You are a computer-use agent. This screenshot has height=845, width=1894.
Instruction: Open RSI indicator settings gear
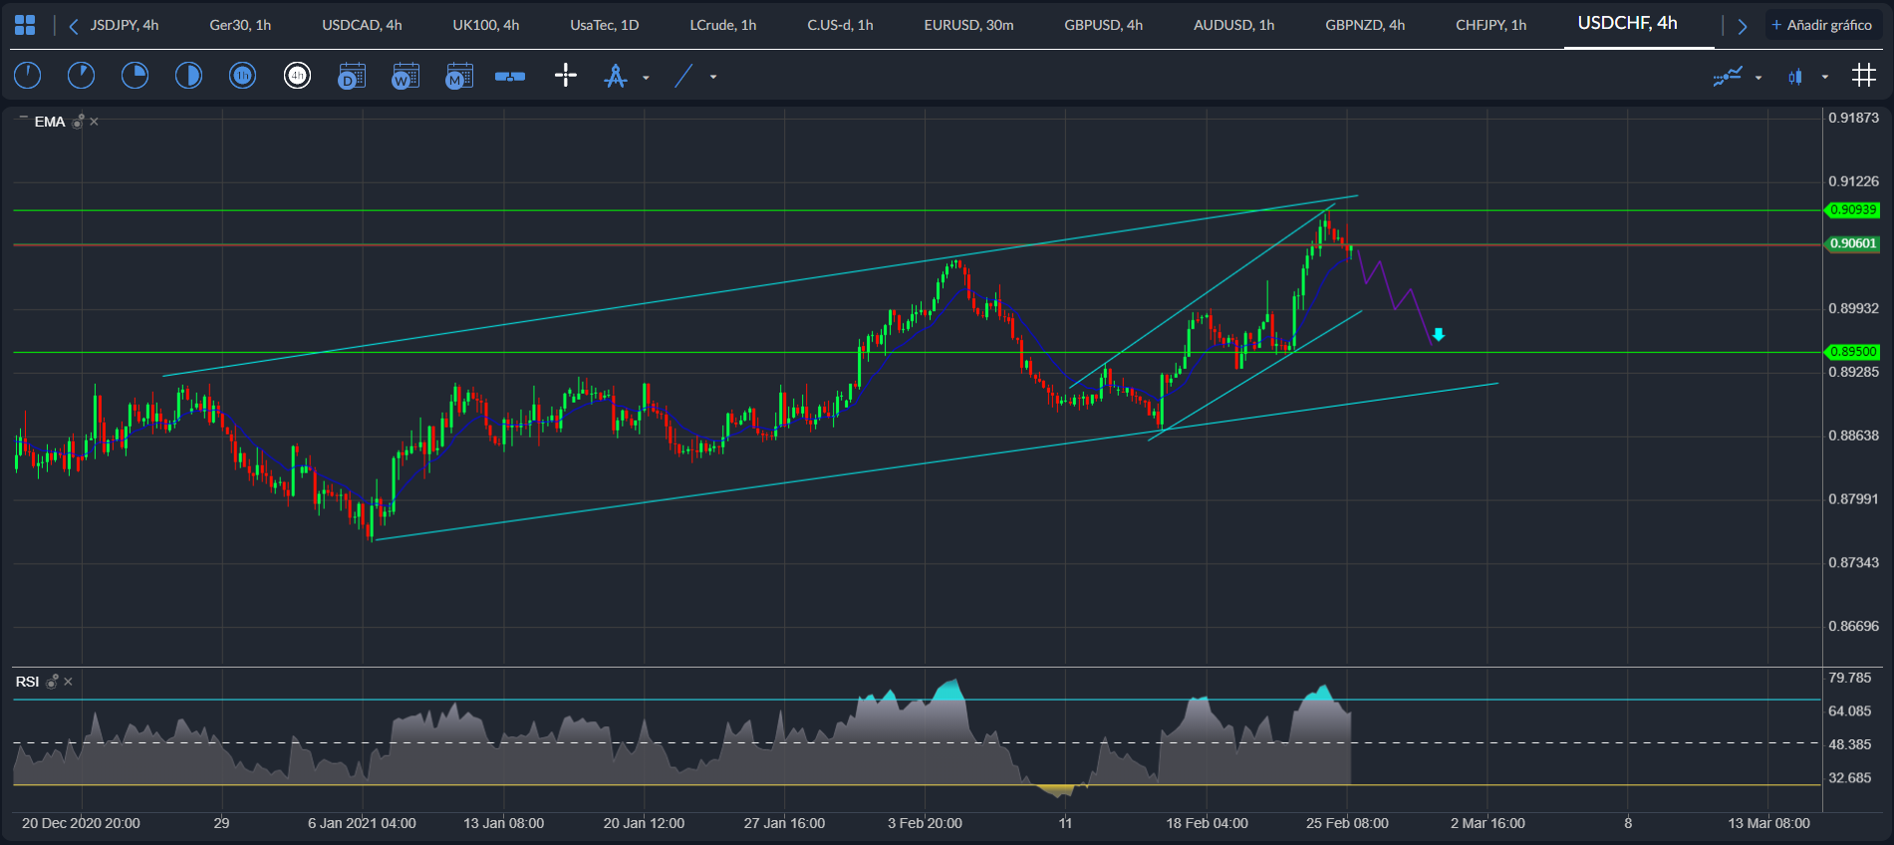(52, 682)
